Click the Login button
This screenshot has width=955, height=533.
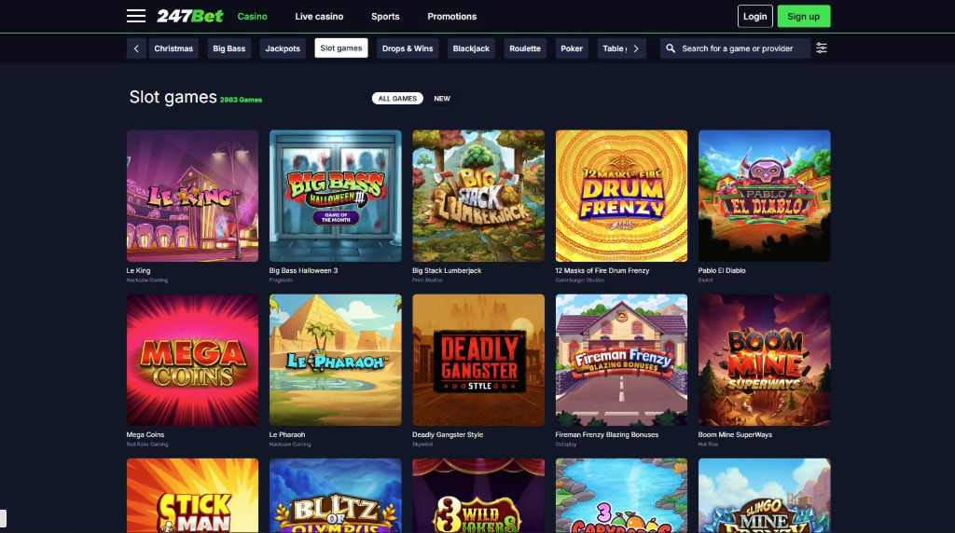(x=754, y=17)
